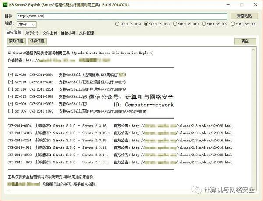Pick the 2010 S2-005 radio button
This screenshot has height=201, width=263.
244,24
